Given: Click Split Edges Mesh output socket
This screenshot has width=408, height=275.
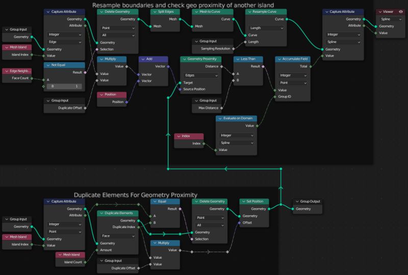Looking at the screenshot, I should pyautogui.click(x=180, y=19).
